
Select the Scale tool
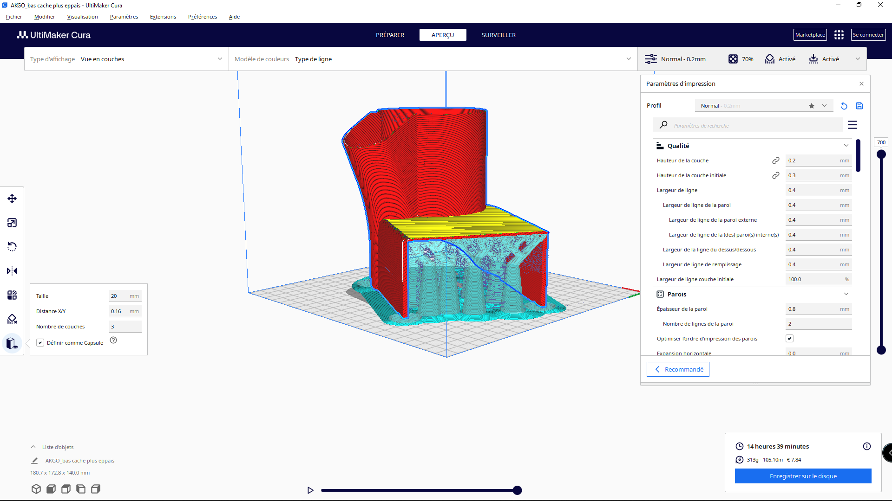pos(12,223)
